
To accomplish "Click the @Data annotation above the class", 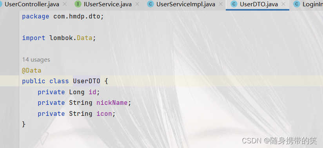I will (x=32, y=71).
